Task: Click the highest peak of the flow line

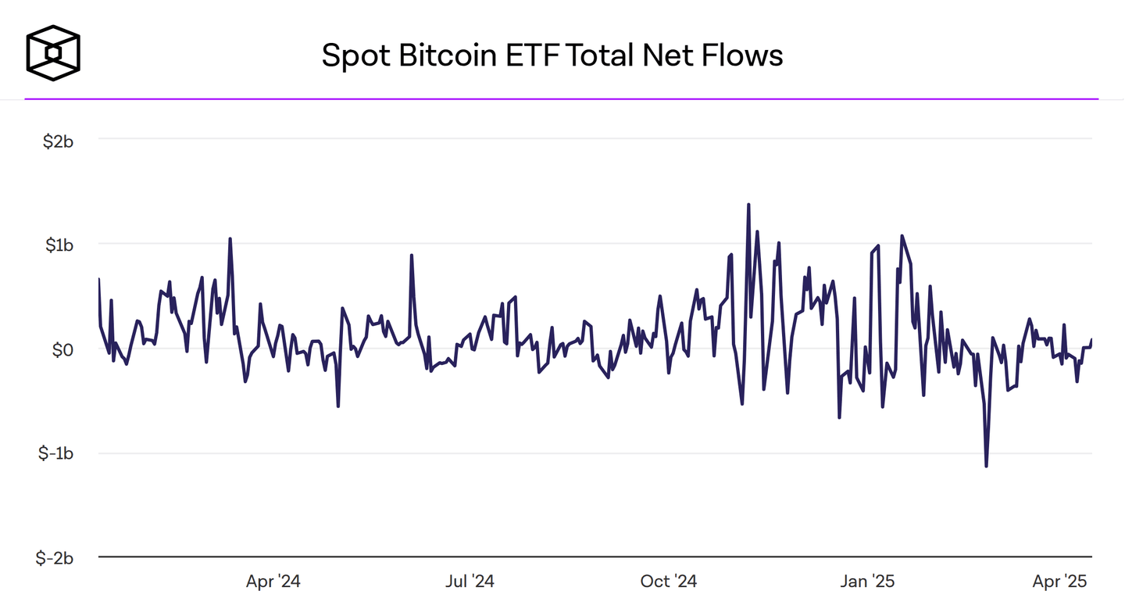Action: [748, 206]
